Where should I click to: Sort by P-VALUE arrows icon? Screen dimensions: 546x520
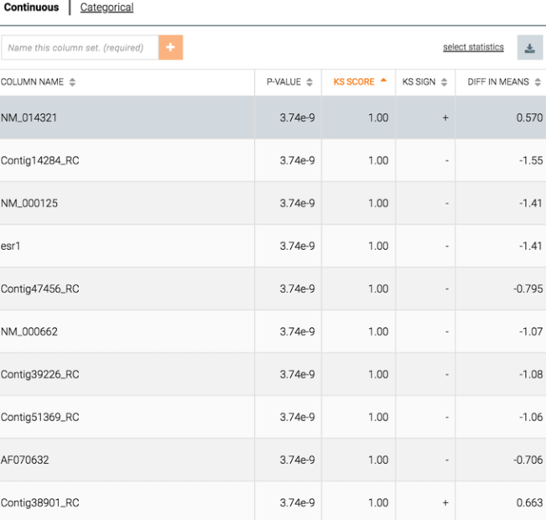309,82
